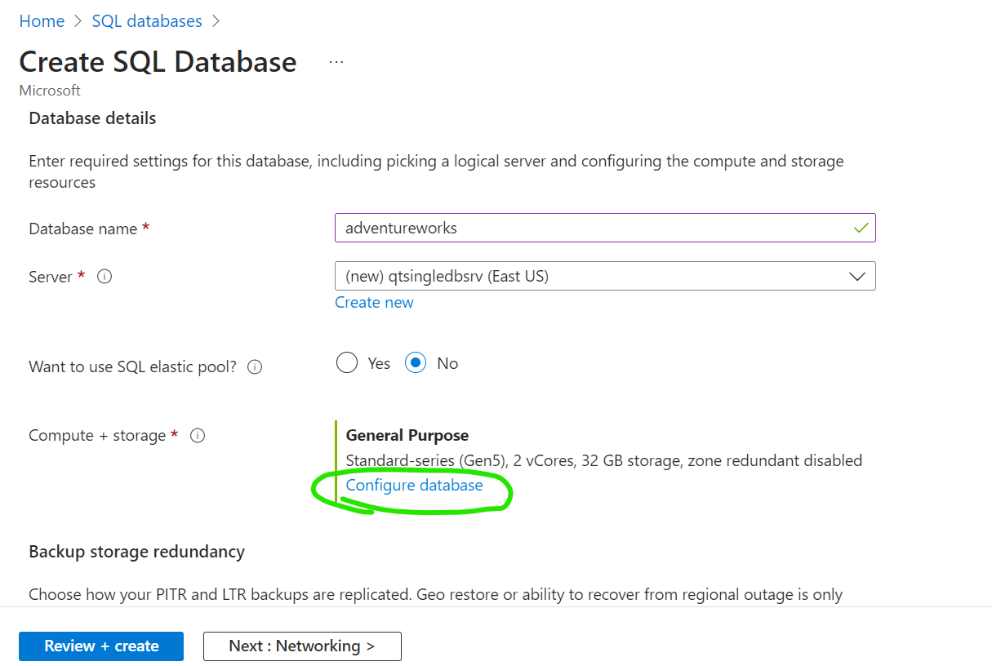Click the Database details heading

pos(92,118)
